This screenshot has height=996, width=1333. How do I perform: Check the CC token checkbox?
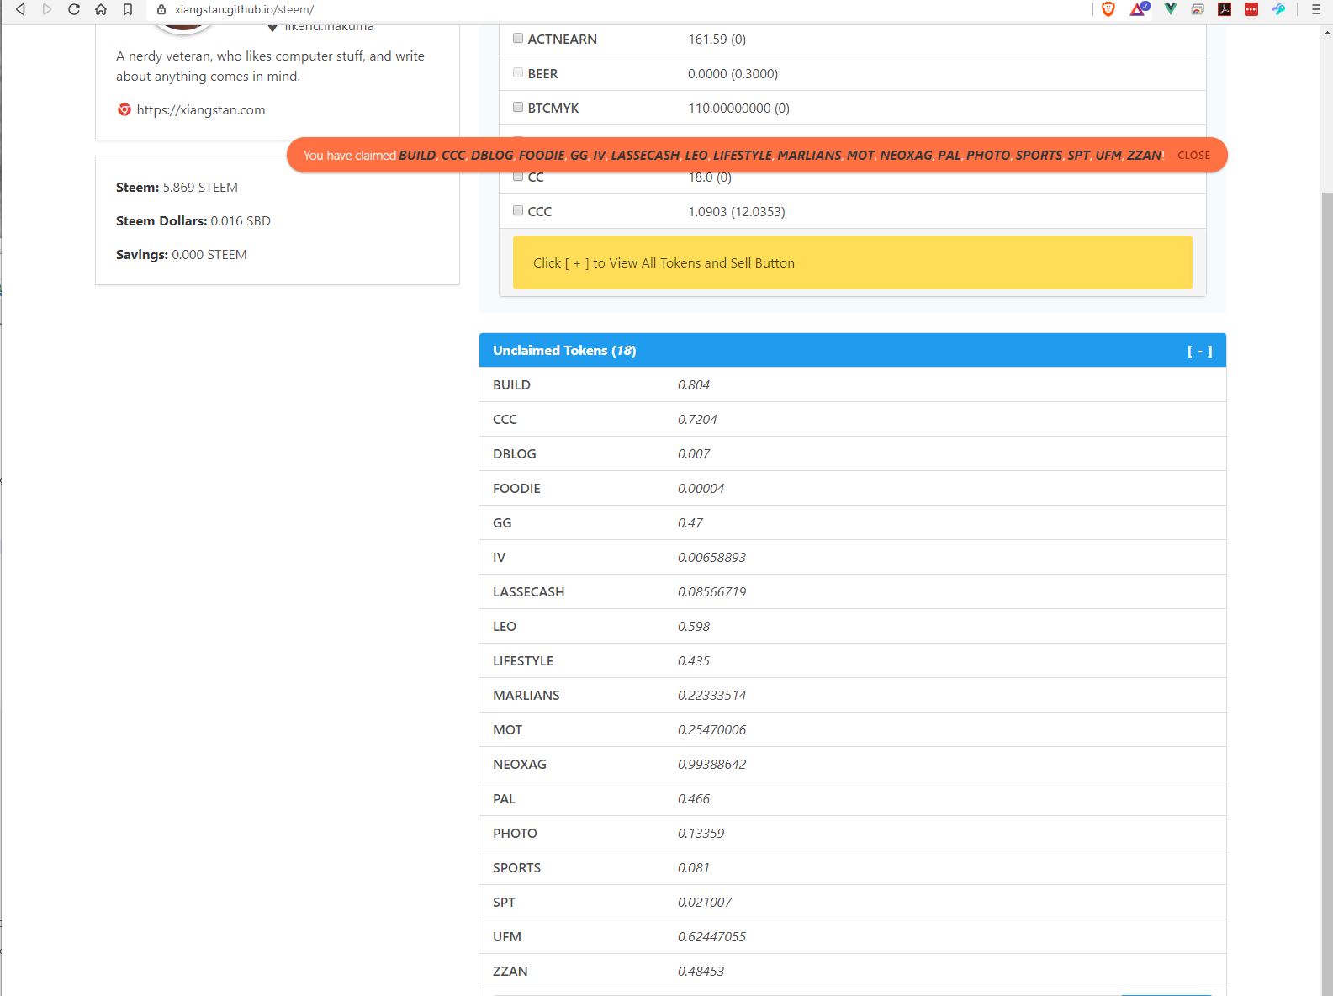518,177
